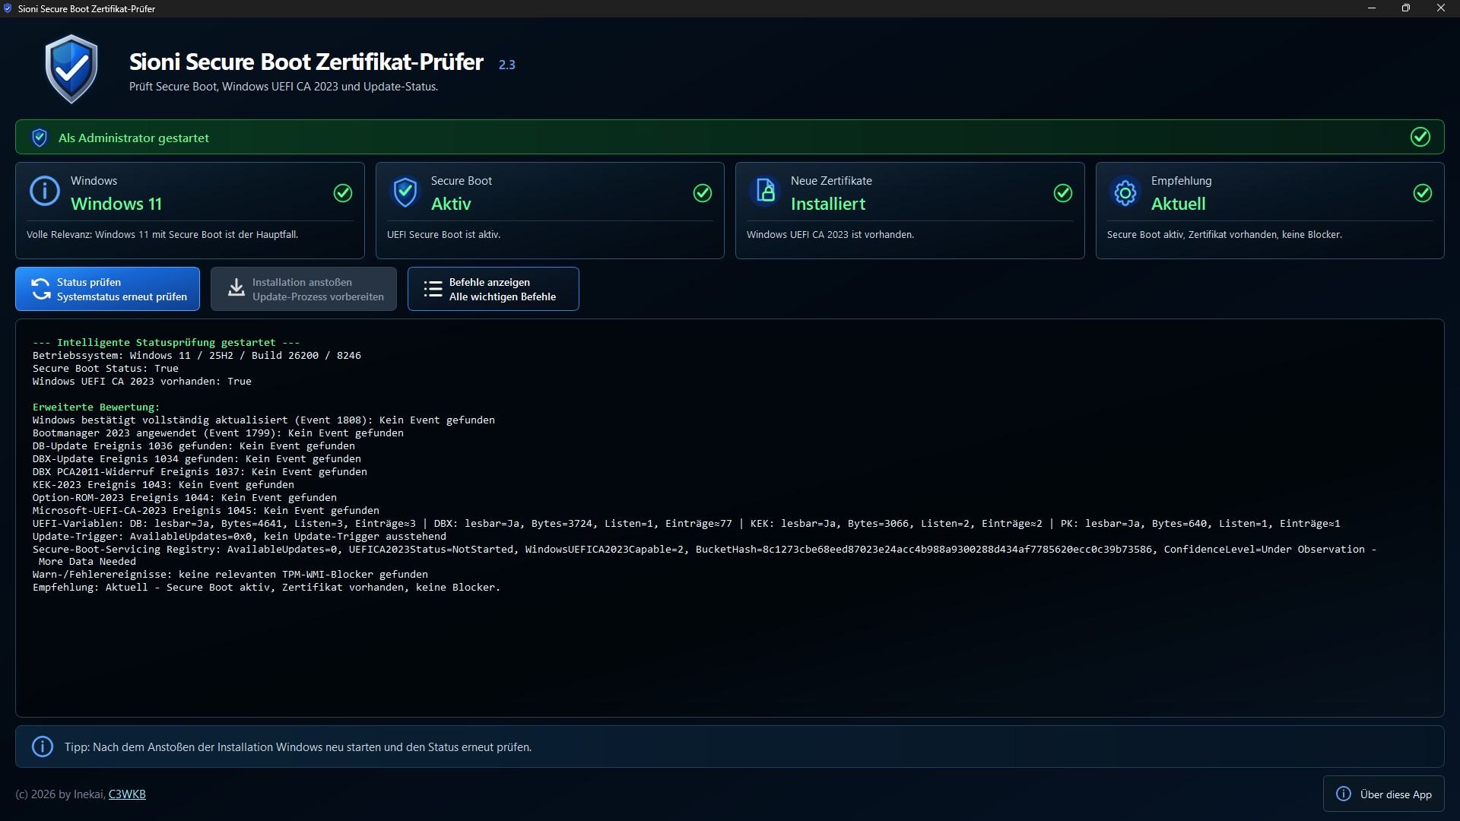Click the 'KEK-2023 Ereignis 1043' log line
Screen dimensions: 1460x821
[163, 485]
